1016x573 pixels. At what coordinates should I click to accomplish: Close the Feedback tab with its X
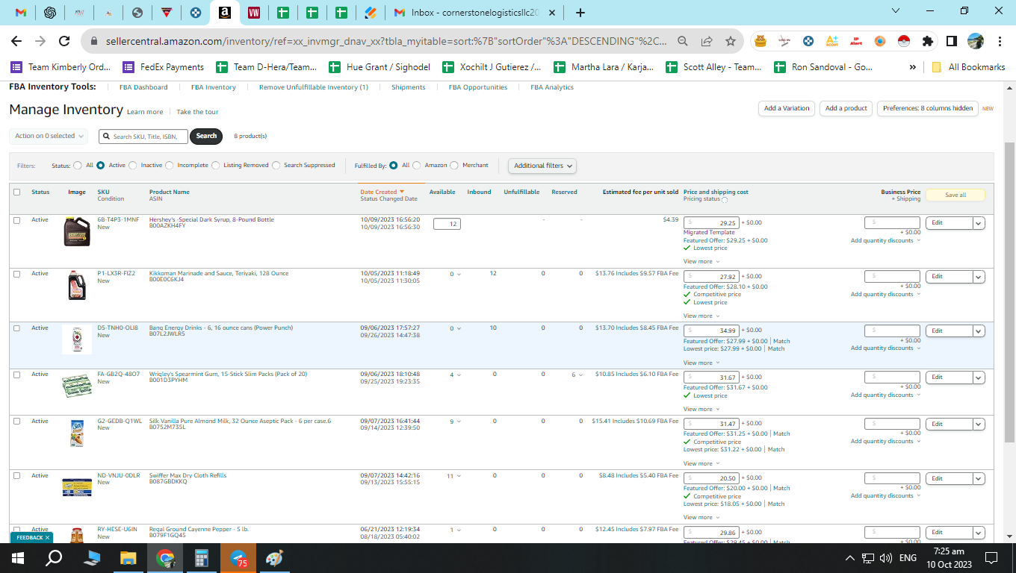pos(47,537)
